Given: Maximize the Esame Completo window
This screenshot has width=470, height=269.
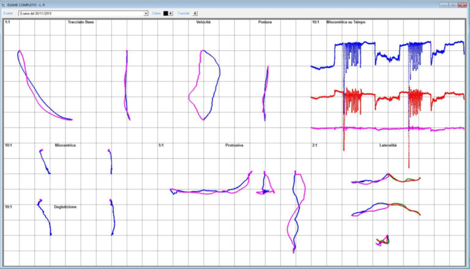Looking at the screenshot, I should (453, 4).
